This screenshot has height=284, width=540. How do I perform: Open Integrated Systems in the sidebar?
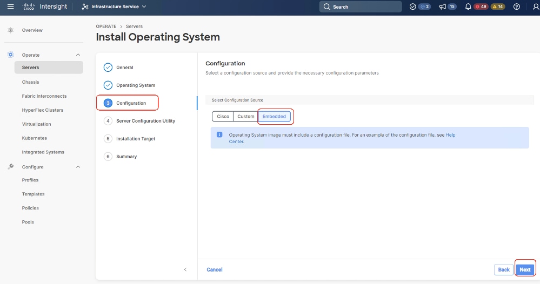pos(43,152)
